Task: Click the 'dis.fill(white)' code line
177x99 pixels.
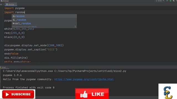Action: point(16,58)
